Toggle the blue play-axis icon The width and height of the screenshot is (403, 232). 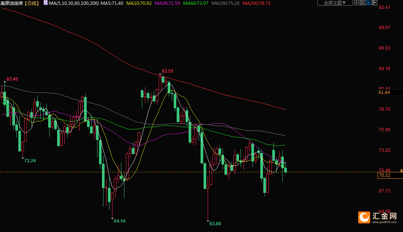369,3
